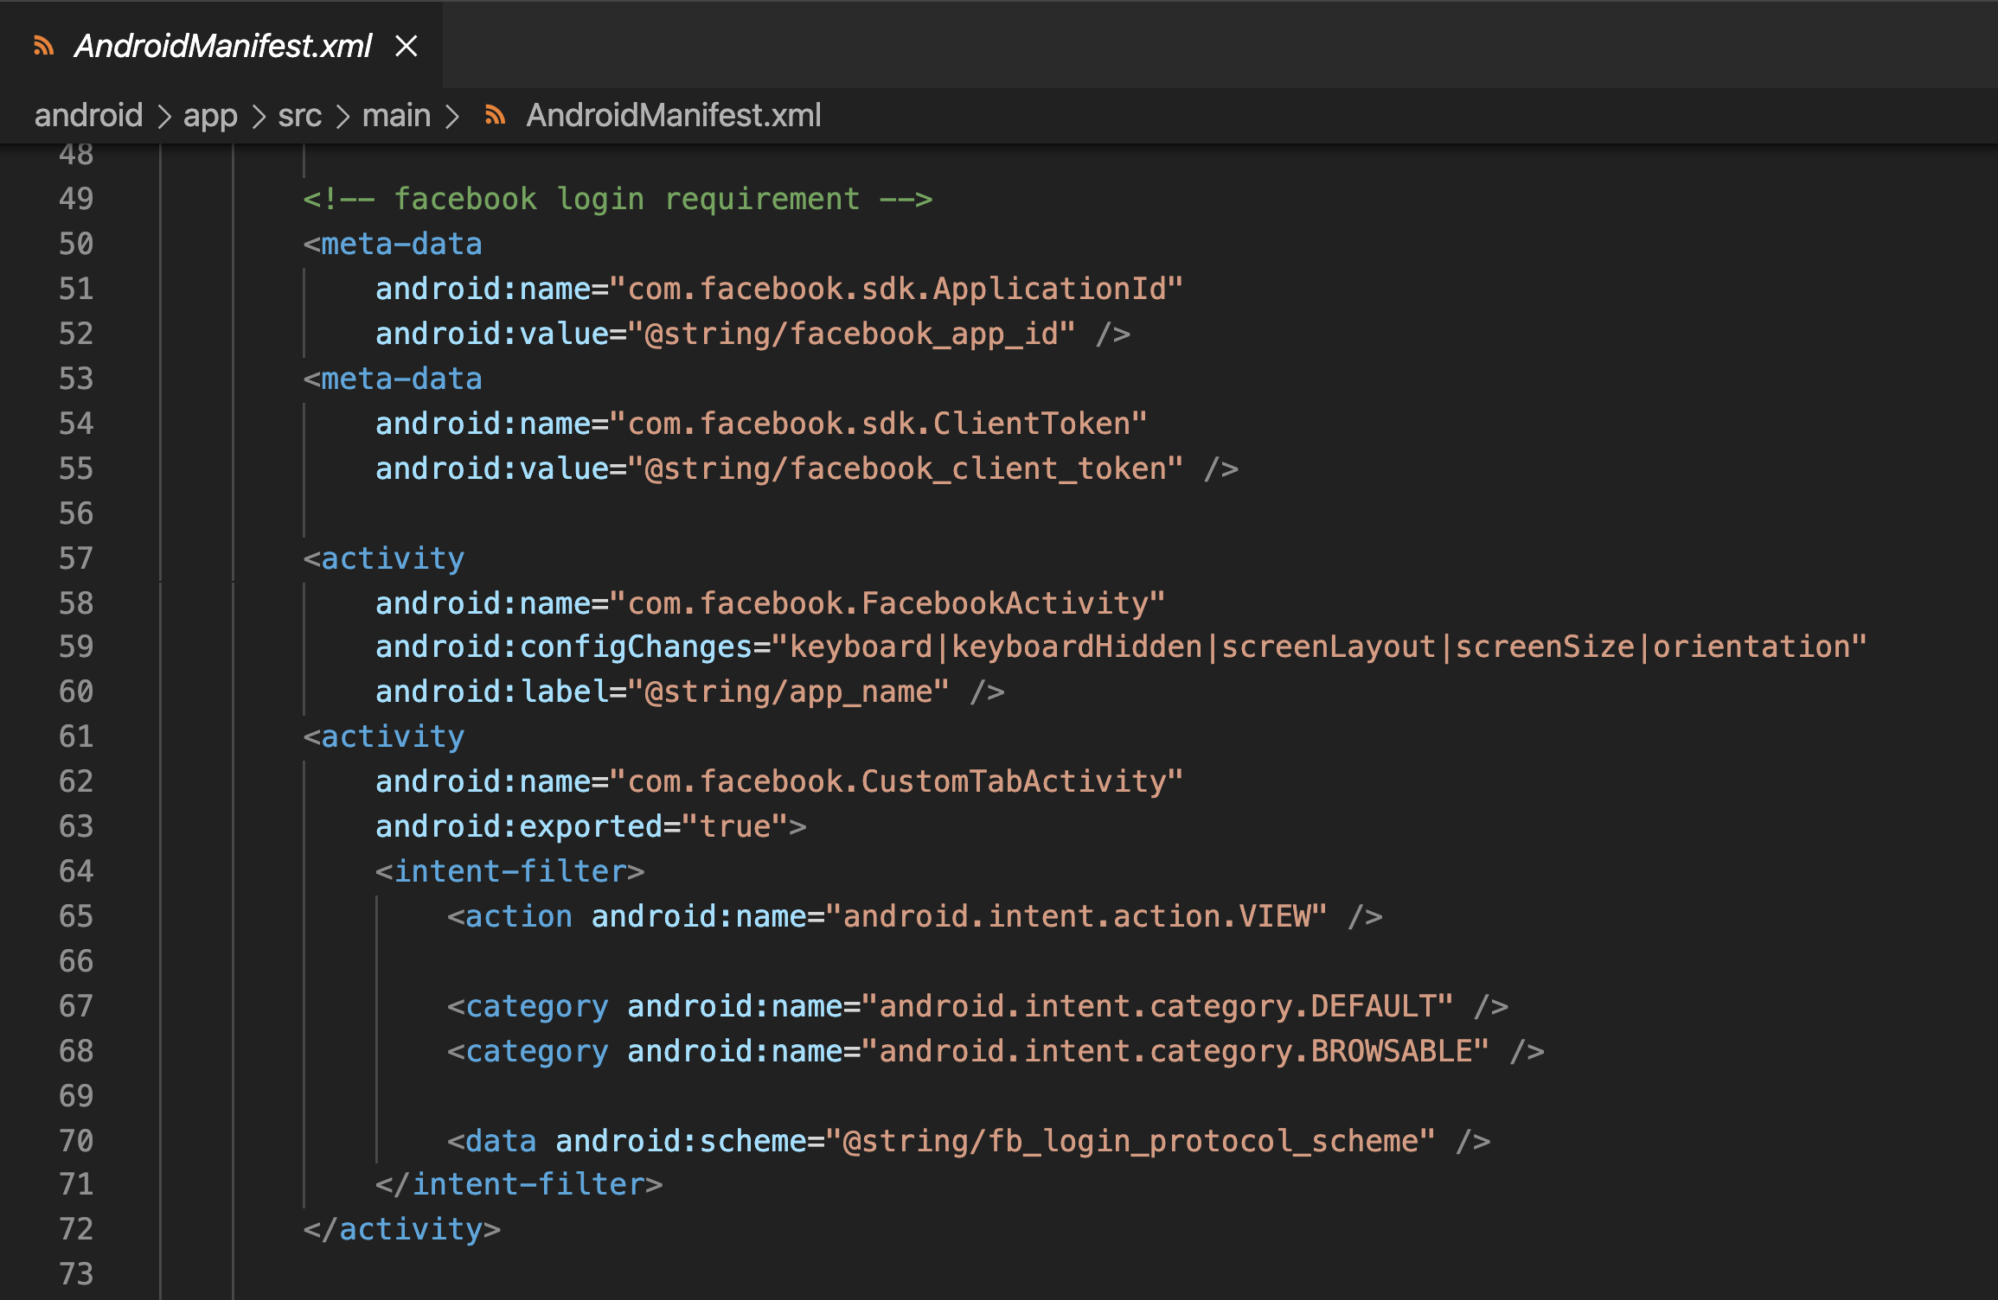This screenshot has width=1998, height=1300.
Task: Click the android:configChanges attribute name
Action: point(563,647)
